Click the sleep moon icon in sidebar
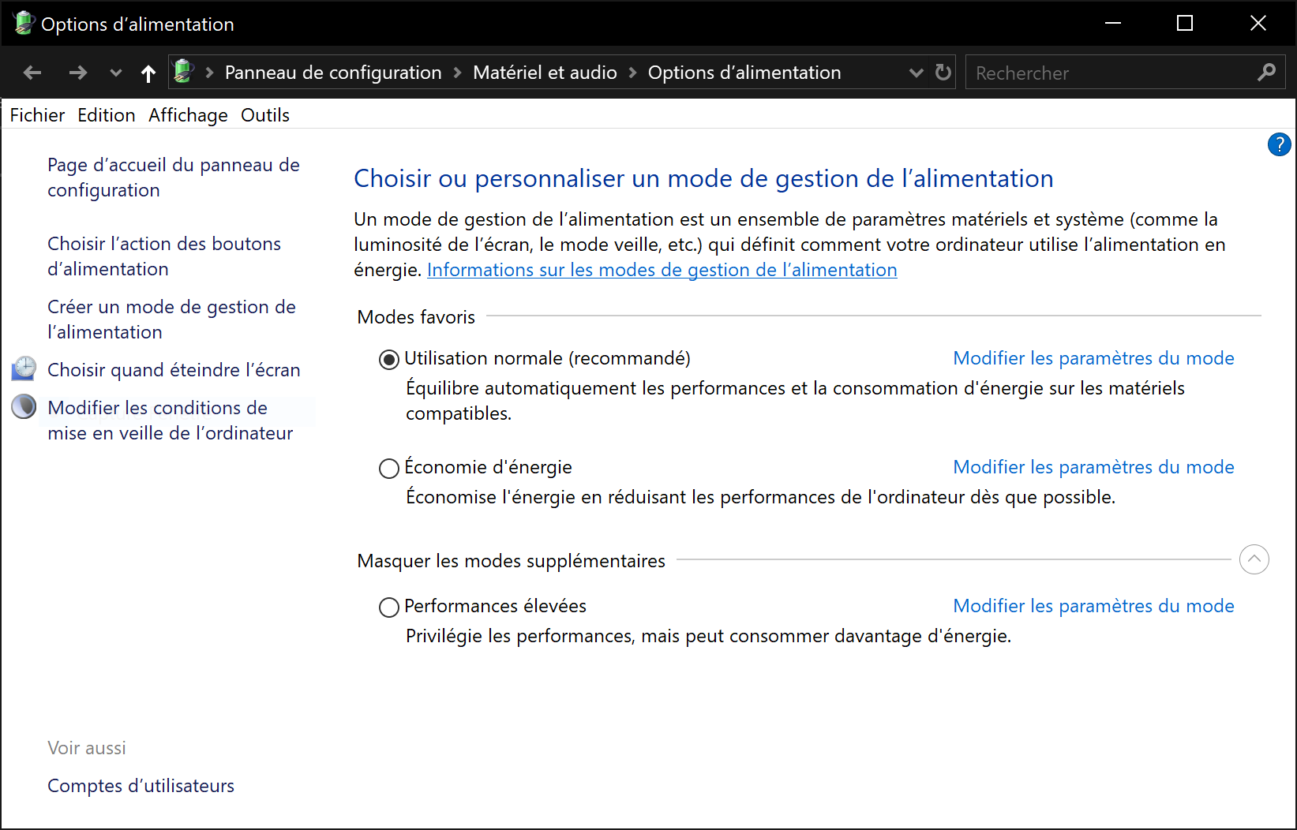Viewport: 1297px width, 830px height. pyautogui.click(x=24, y=406)
